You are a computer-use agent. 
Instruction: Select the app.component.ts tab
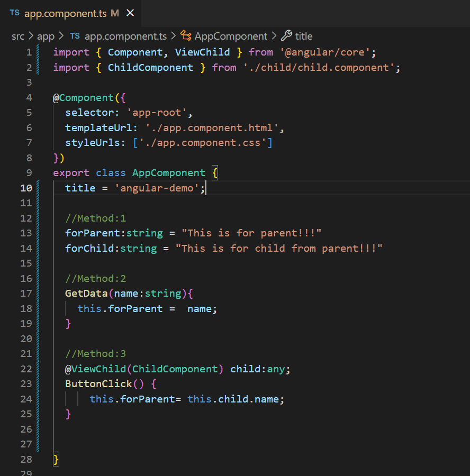pyautogui.click(x=70, y=13)
